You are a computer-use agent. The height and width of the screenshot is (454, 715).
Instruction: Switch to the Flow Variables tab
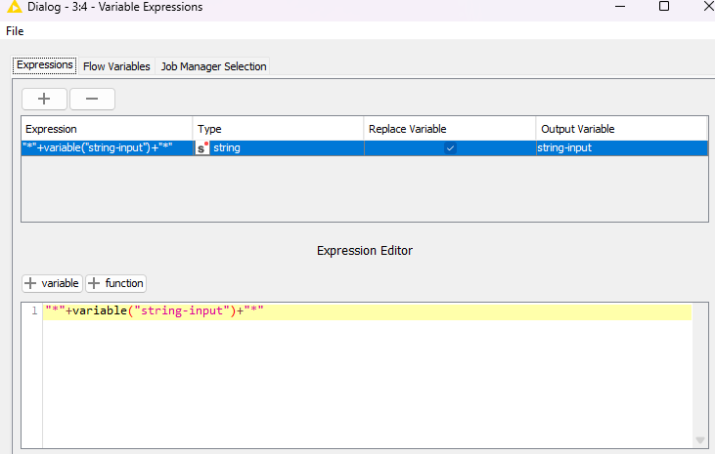(x=116, y=66)
